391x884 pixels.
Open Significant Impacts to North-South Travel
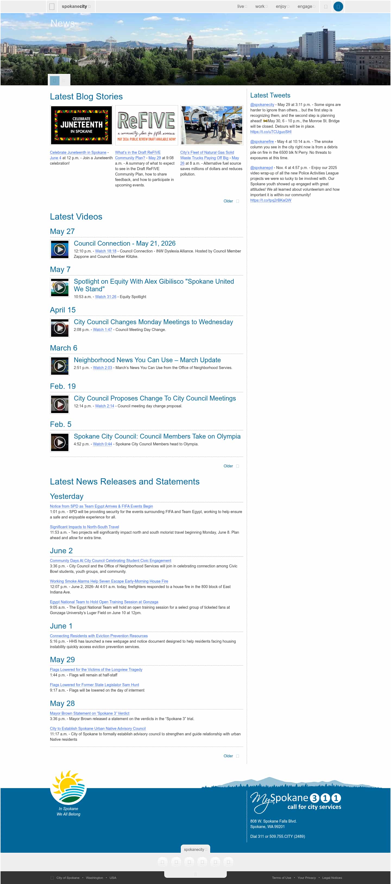pos(84,527)
